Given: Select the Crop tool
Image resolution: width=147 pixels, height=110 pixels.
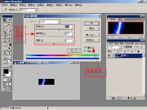Looking at the screenshot, I should click(x=5, y=32).
